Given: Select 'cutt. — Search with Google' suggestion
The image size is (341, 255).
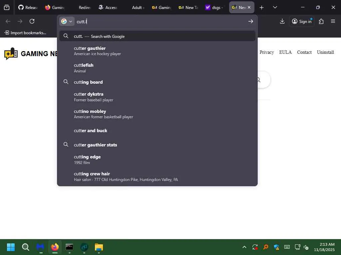Looking at the screenshot, I should coord(157,36).
